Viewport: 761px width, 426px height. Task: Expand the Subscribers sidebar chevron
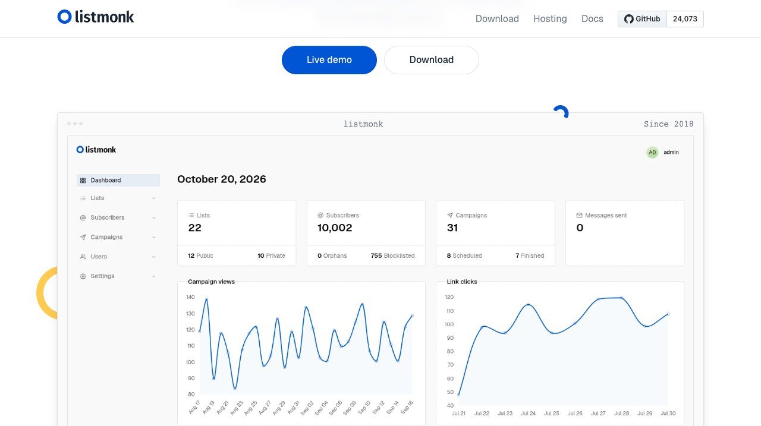tap(154, 218)
